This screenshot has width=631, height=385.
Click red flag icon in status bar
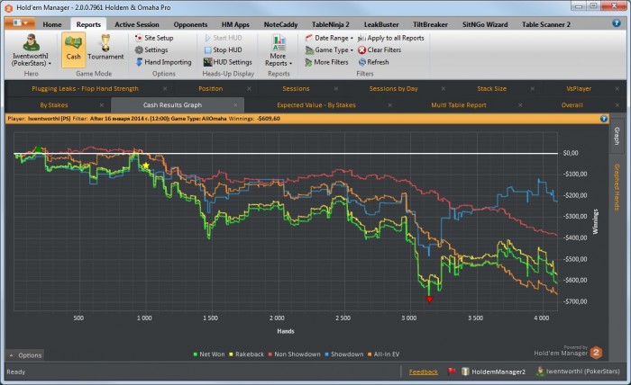tap(452, 372)
